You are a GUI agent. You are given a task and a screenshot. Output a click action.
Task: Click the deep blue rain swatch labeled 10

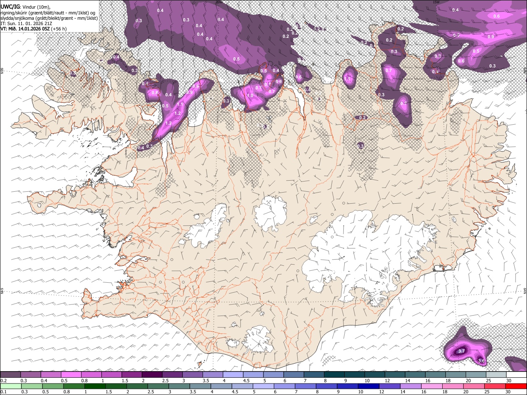click(368, 386)
